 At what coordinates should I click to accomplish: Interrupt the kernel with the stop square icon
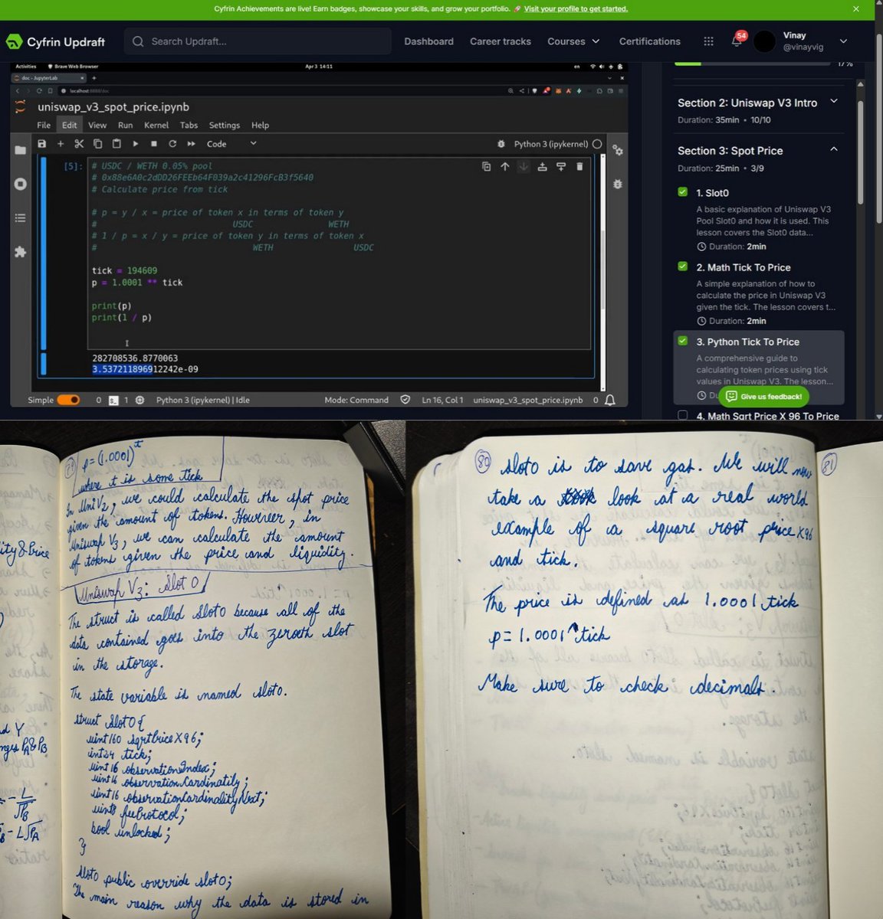point(154,143)
